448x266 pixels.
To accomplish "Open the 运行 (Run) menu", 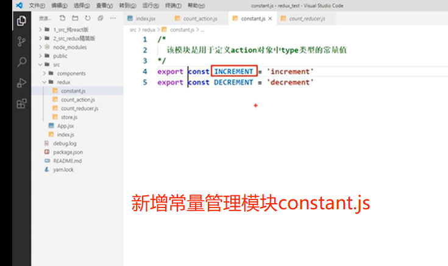I will coord(151,5).
